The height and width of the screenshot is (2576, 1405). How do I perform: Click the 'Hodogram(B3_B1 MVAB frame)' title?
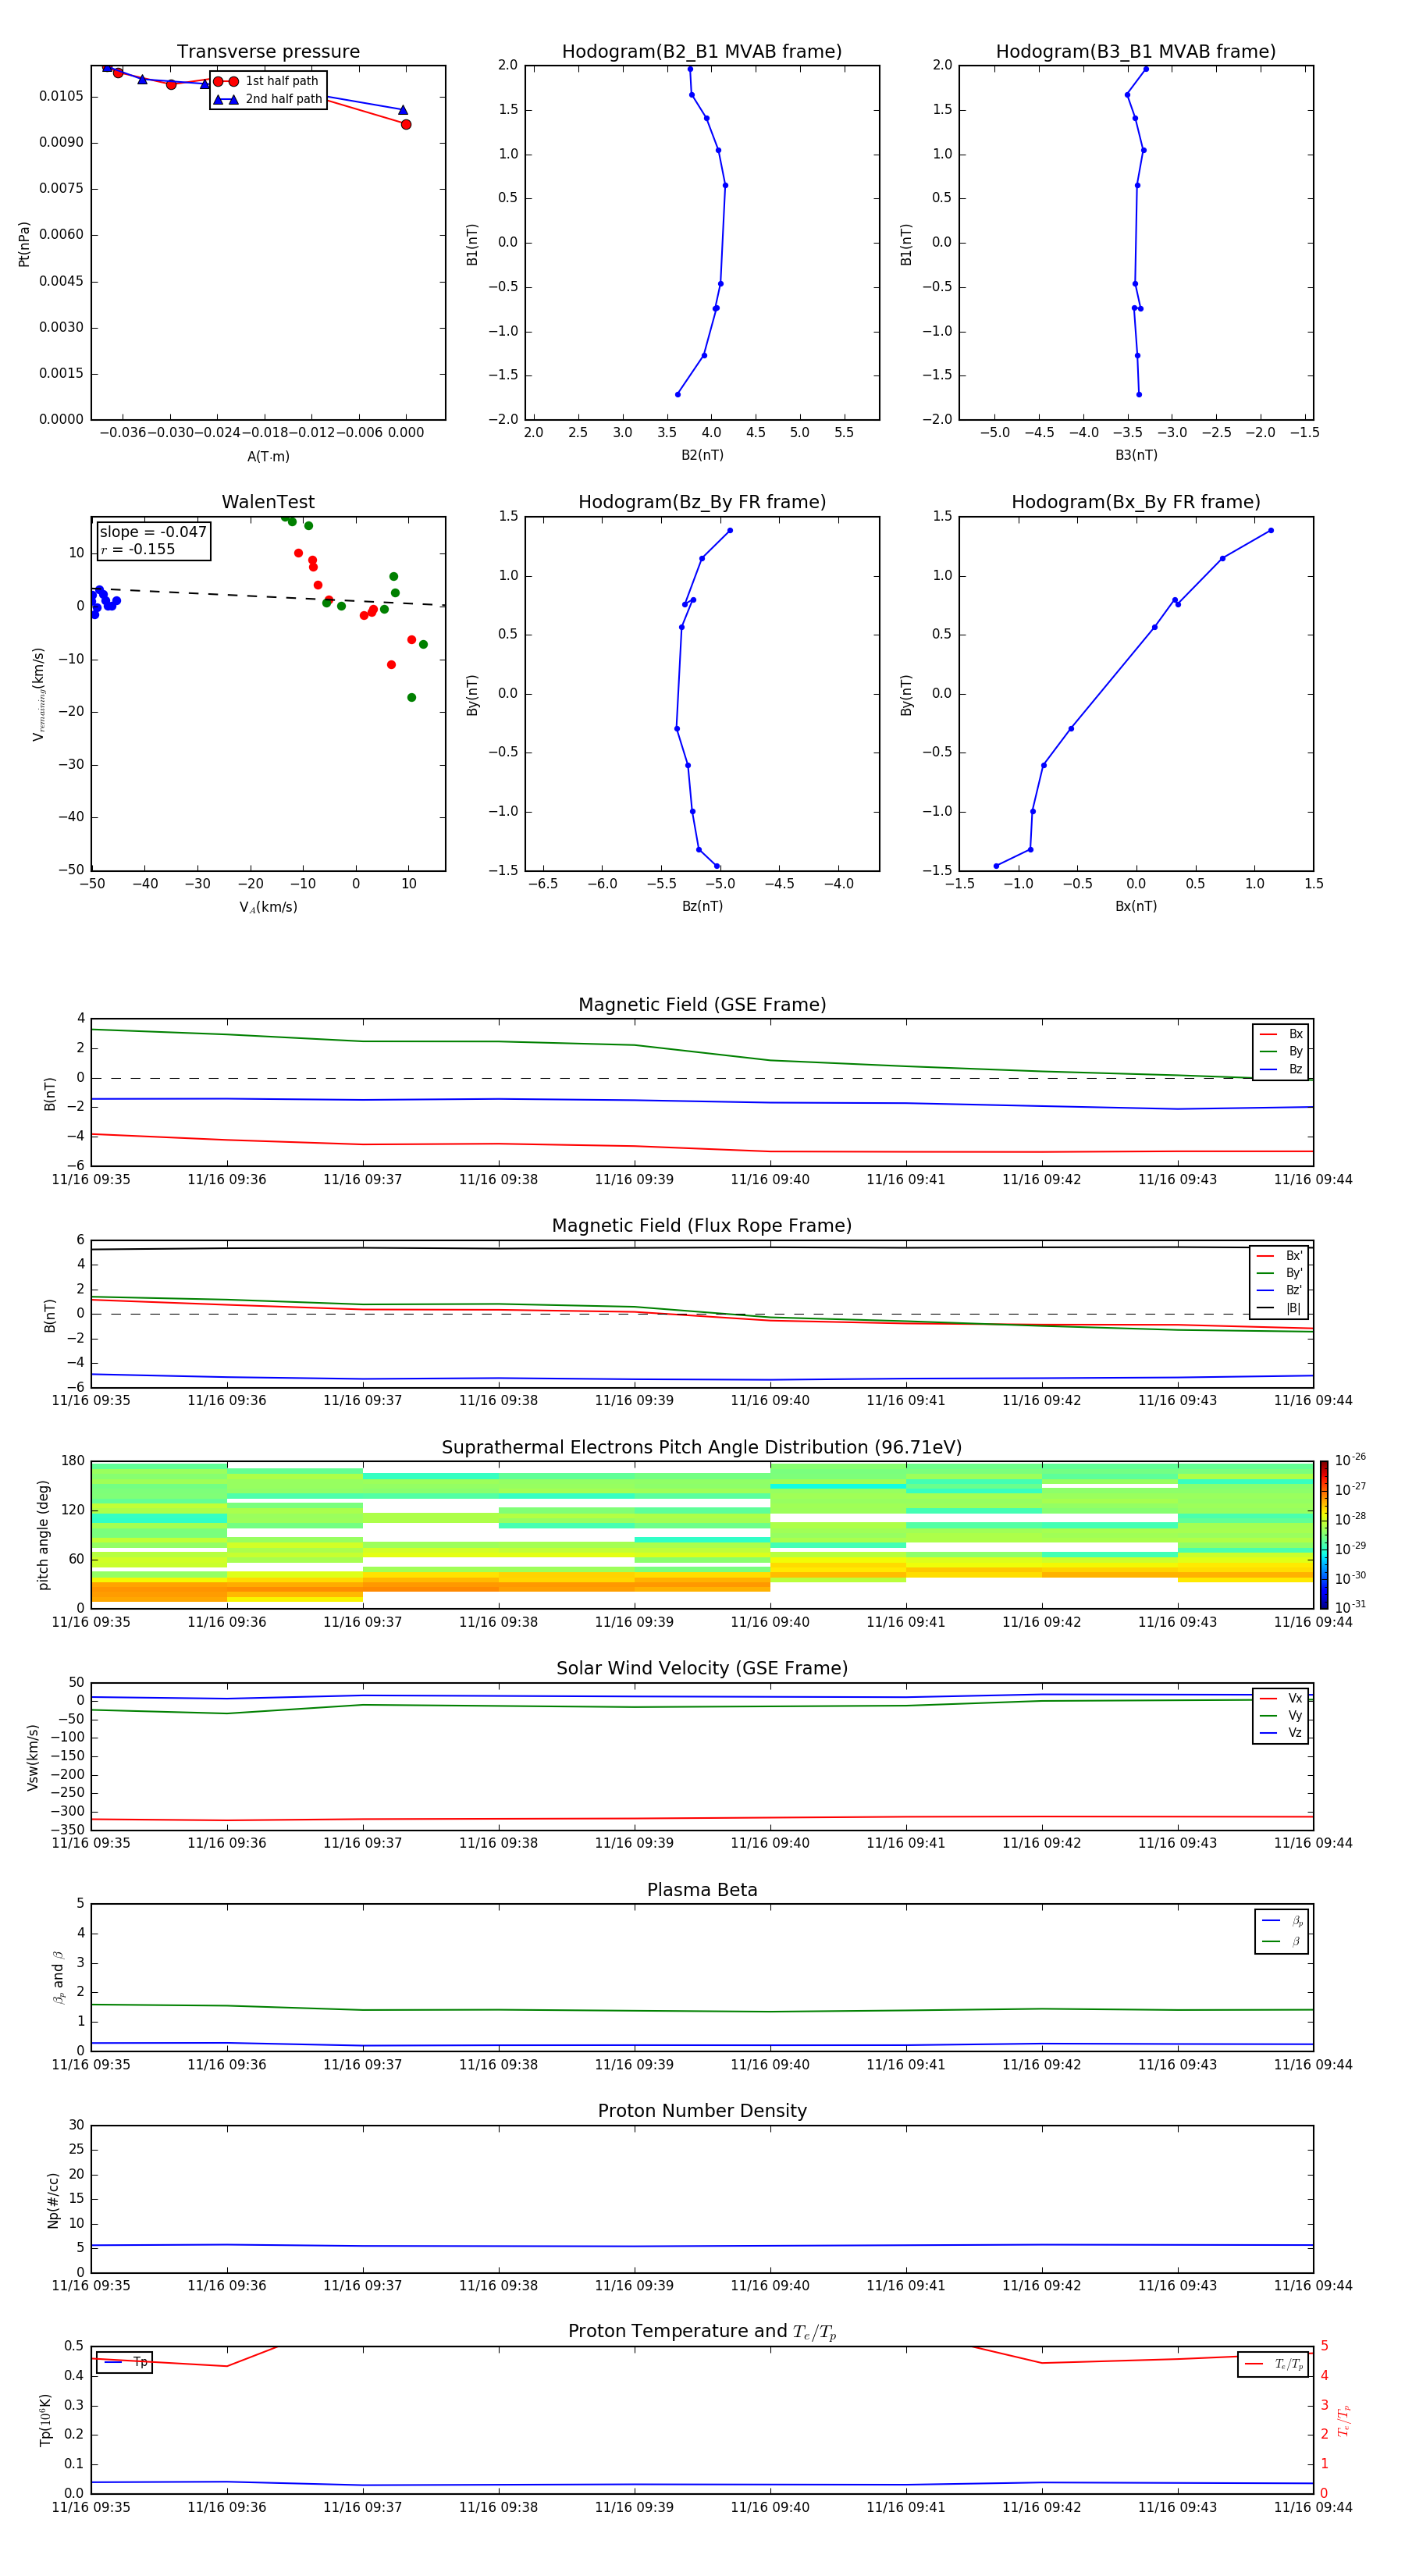tap(1136, 52)
